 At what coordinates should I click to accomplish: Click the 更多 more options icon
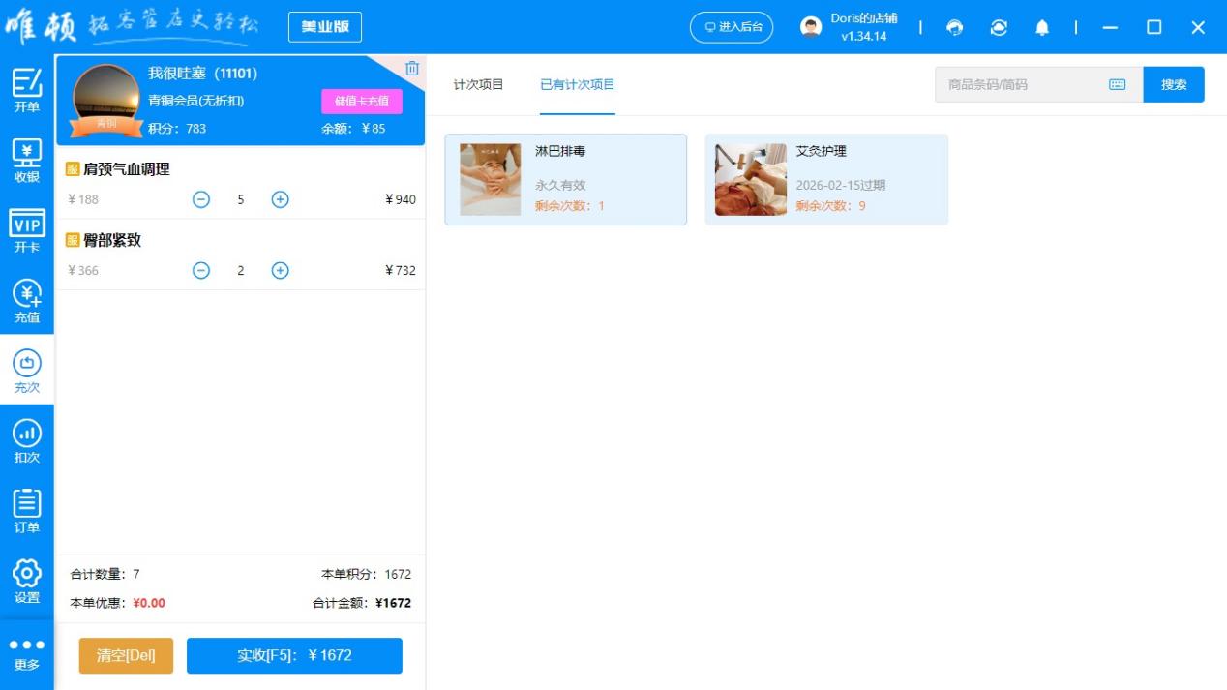27,650
